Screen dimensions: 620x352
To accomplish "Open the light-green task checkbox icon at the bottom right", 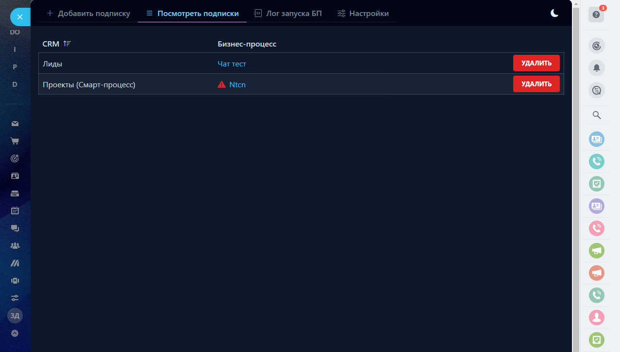I will click(x=597, y=340).
